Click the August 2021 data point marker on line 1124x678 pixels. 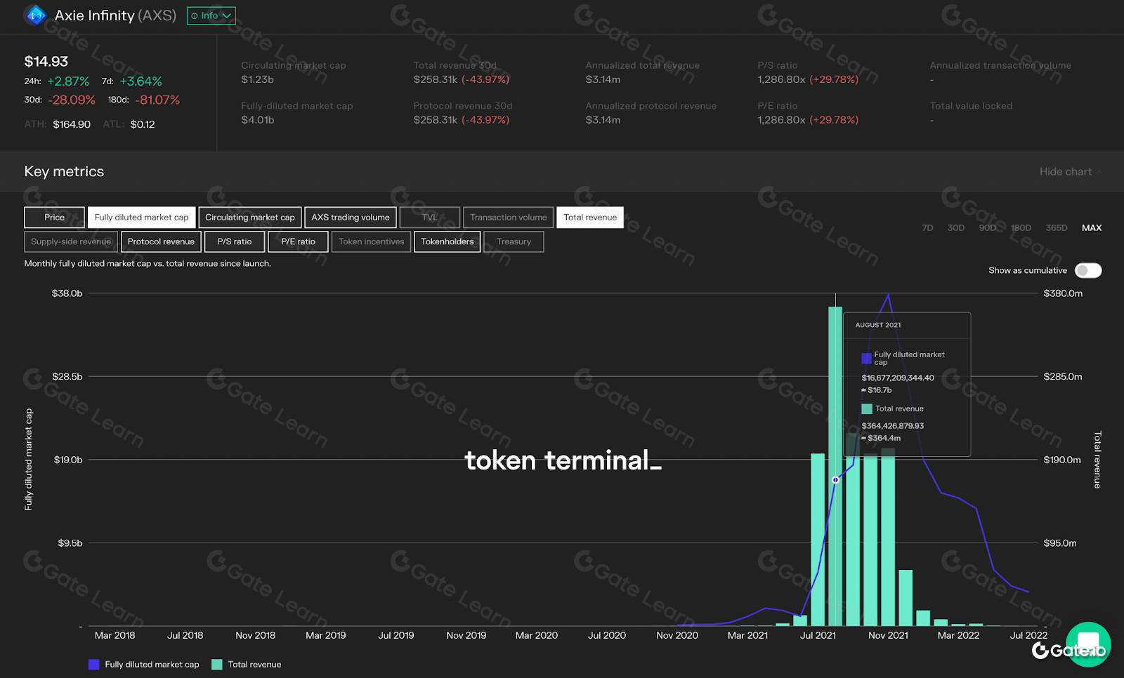835,480
